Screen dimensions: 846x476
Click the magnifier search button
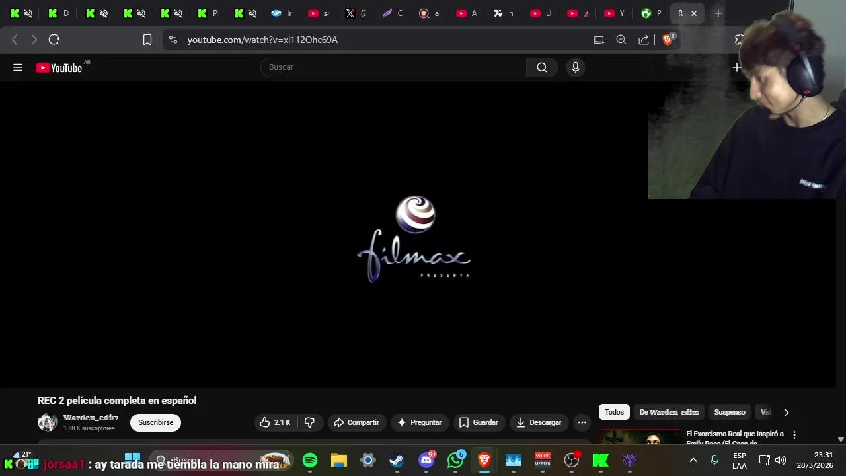coord(542,67)
